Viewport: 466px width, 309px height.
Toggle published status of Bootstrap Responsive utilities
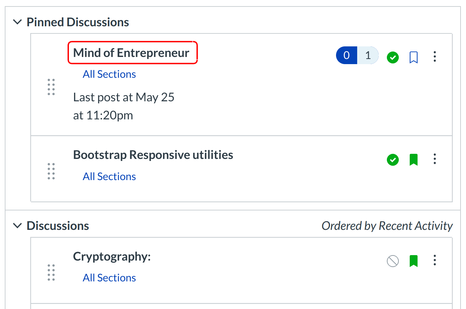coord(393,159)
